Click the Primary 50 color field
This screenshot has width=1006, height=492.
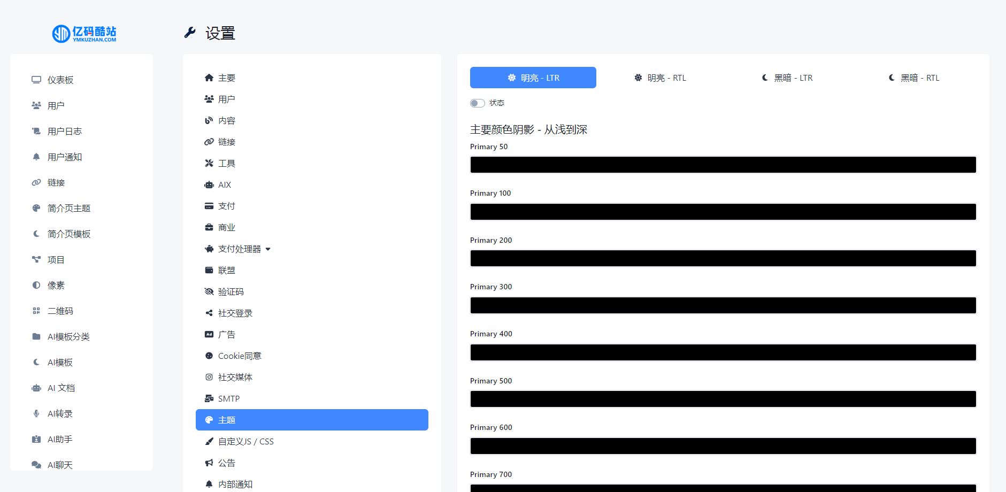pyautogui.click(x=723, y=165)
